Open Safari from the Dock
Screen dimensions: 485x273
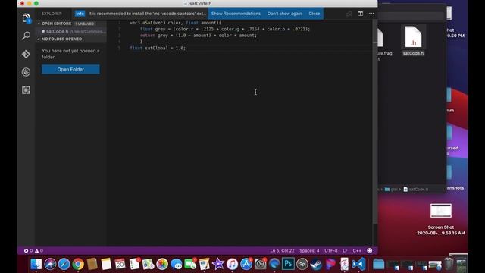click(64, 264)
